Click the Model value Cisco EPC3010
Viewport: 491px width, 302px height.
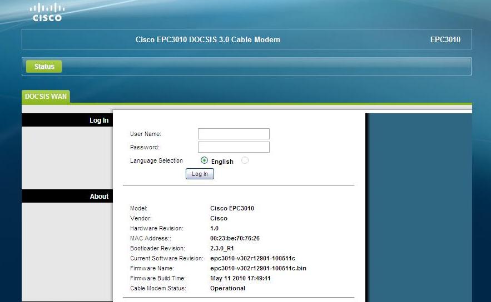(232, 208)
